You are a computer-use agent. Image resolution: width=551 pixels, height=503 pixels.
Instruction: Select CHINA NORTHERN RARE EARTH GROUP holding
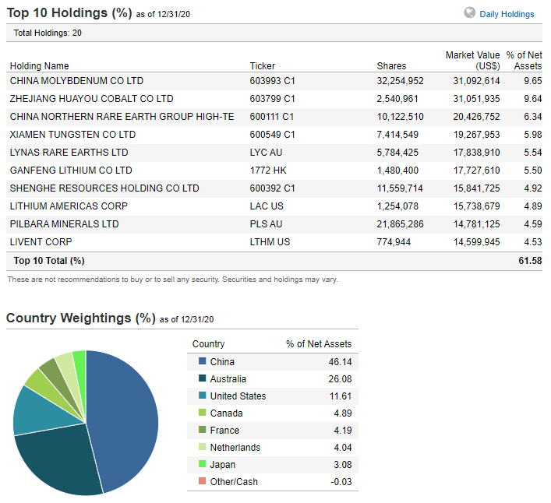(x=122, y=117)
